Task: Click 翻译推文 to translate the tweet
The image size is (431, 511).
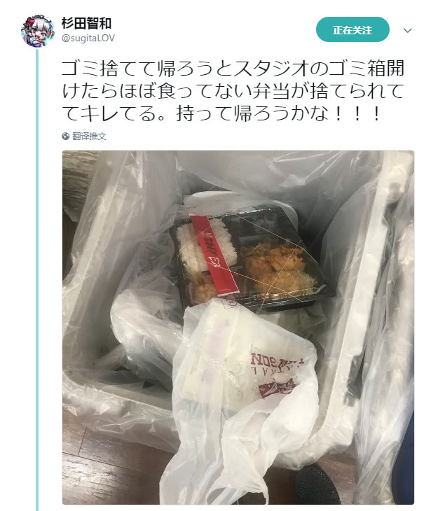Action: coord(89,136)
